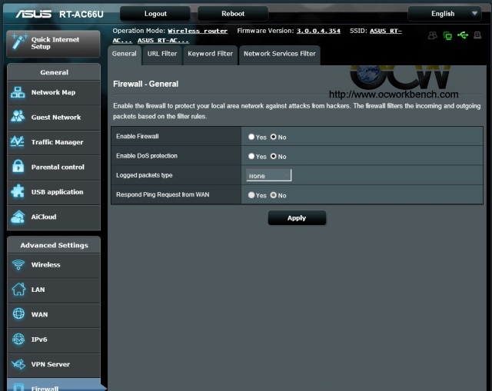Open the first ASUS_RT-AC SSID link
This screenshot has height=391, width=492.
tap(386, 31)
